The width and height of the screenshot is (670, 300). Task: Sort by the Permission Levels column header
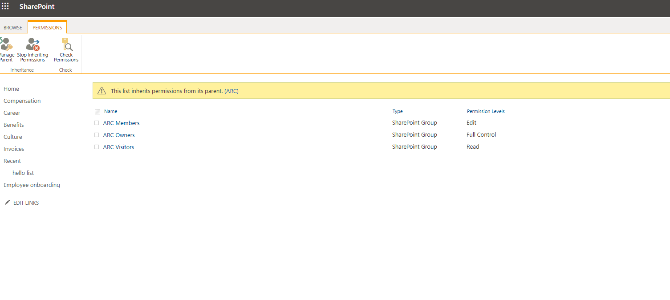485,111
